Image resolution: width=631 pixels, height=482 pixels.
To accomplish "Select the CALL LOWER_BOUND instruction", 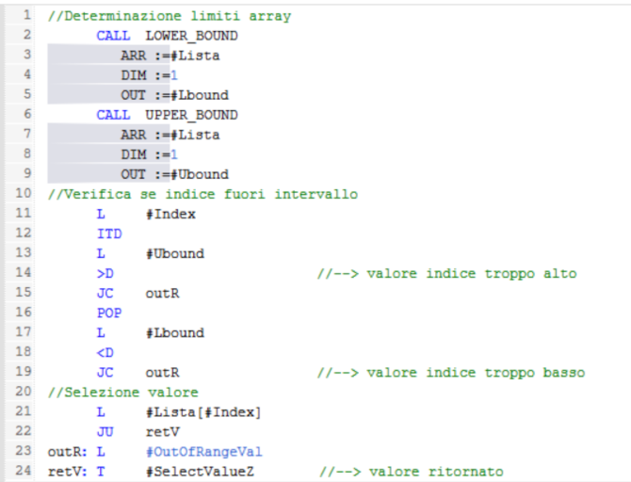I will [167, 36].
